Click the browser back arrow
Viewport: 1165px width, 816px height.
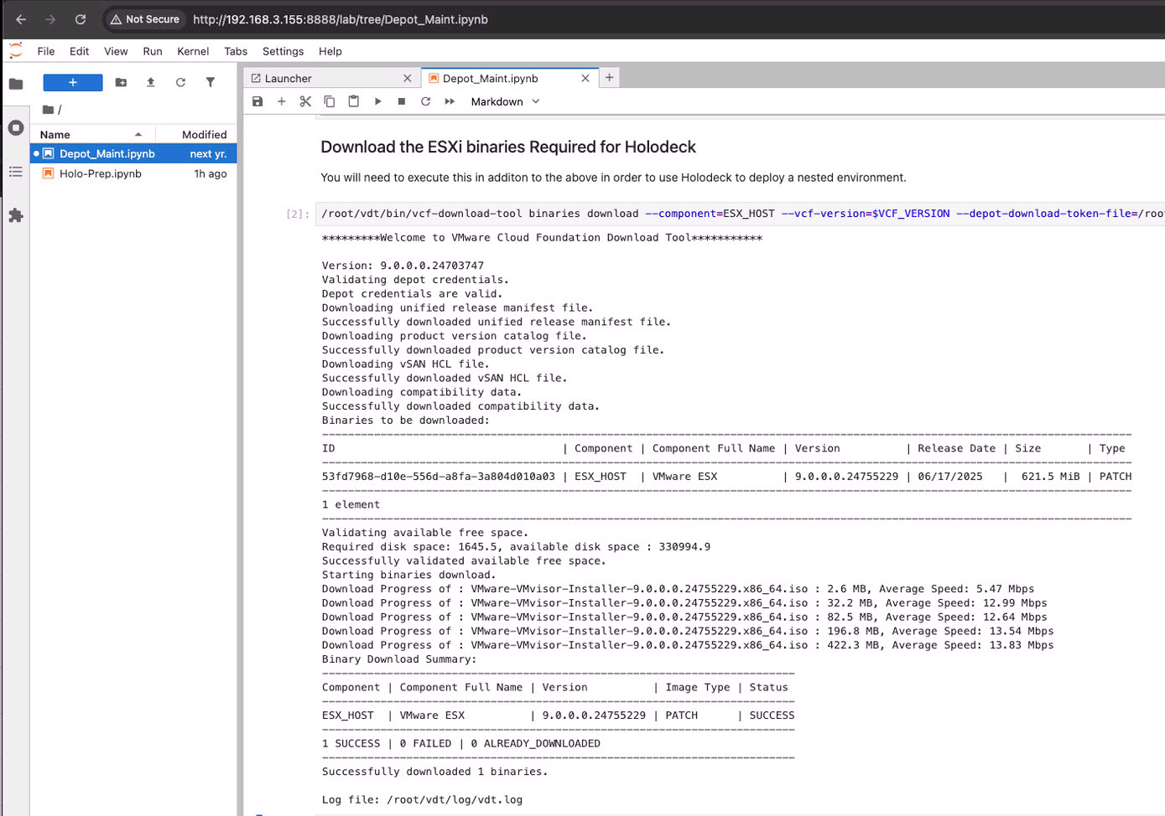[x=21, y=19]
